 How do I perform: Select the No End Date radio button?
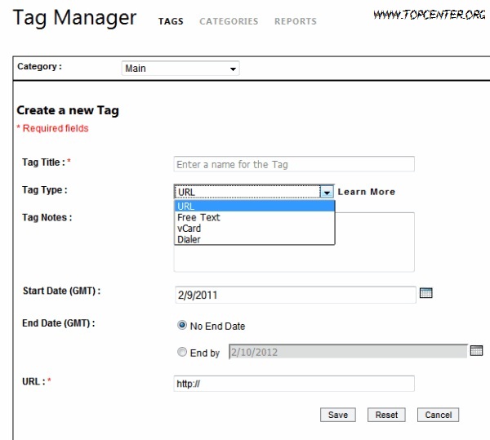(182, 326)
